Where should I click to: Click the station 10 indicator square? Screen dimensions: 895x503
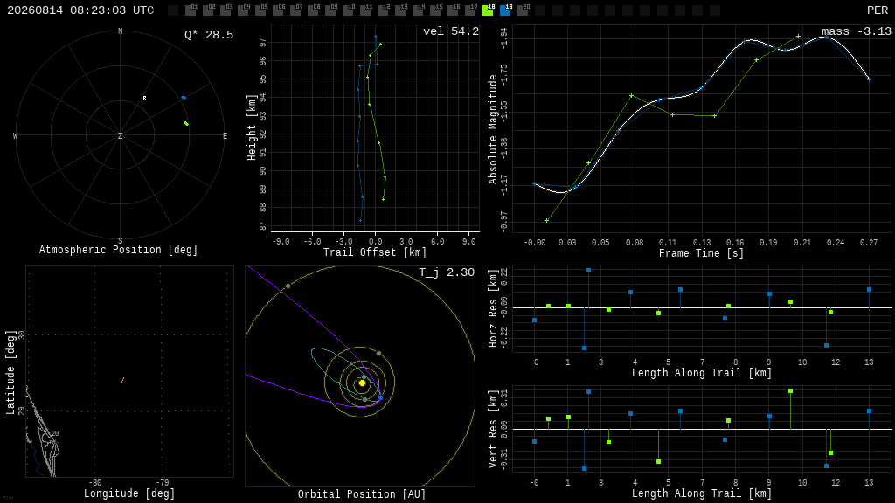coord(348,10)
